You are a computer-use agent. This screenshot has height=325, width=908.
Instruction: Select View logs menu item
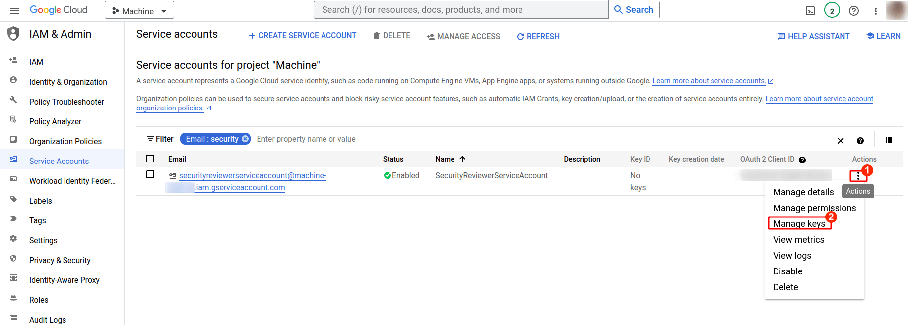click(x=792, y=256)
